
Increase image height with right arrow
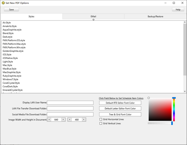[x=84, y=119]
